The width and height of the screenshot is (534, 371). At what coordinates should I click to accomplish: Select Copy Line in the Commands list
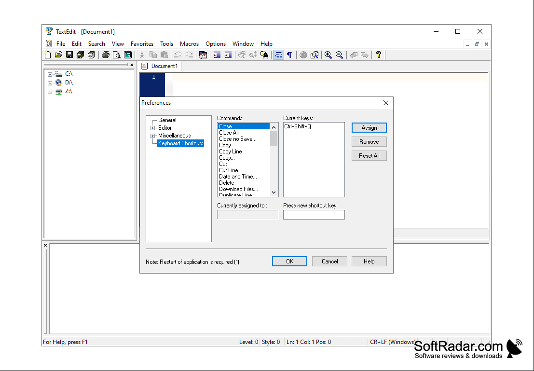(244, 151)
